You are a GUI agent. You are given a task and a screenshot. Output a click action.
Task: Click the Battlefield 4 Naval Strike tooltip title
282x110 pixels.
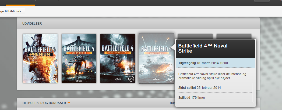tap(203, 49)
